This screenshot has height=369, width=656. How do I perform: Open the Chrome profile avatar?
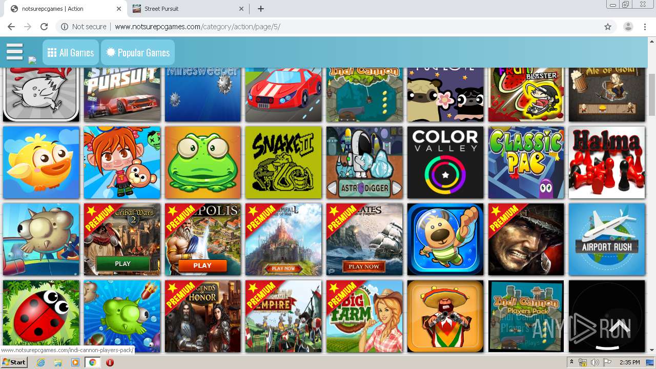click(628, 27)
